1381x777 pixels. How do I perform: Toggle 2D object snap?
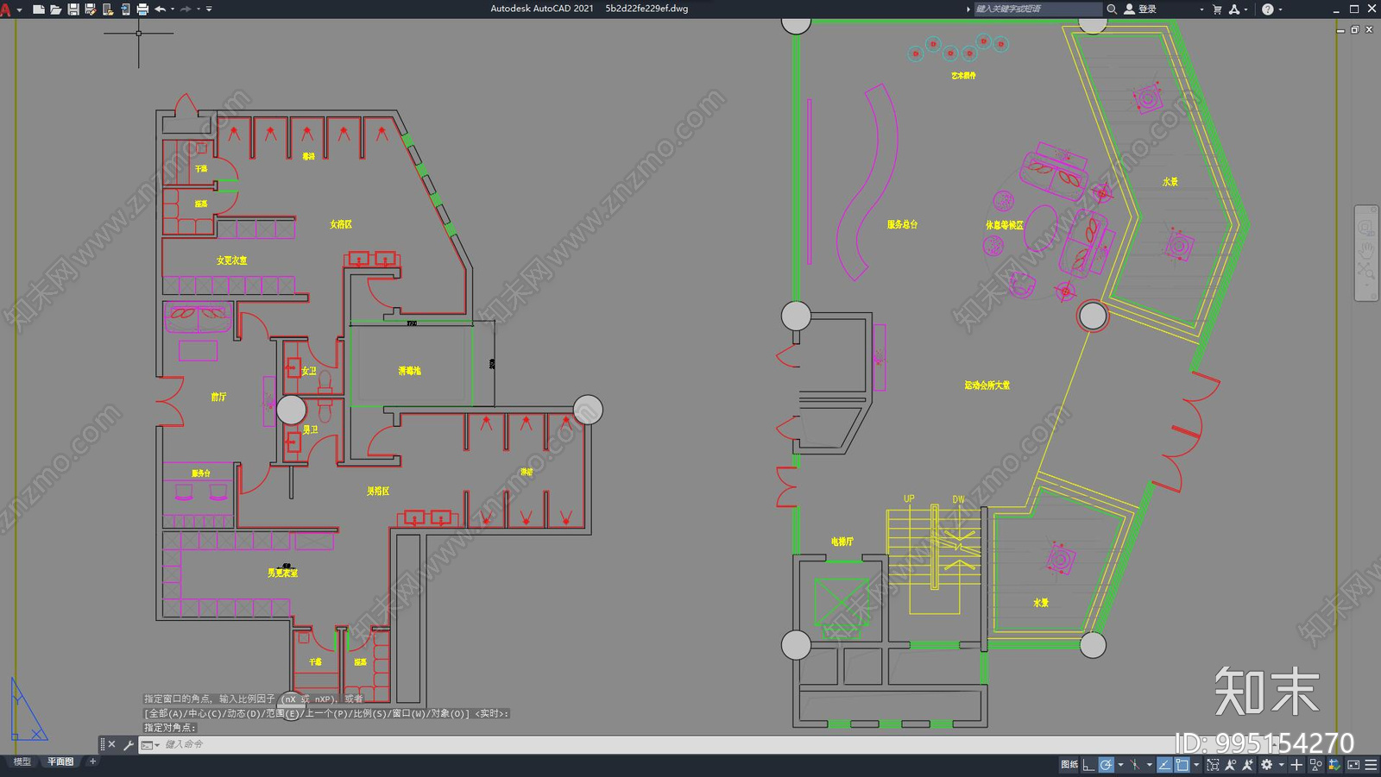[1182, 765]
